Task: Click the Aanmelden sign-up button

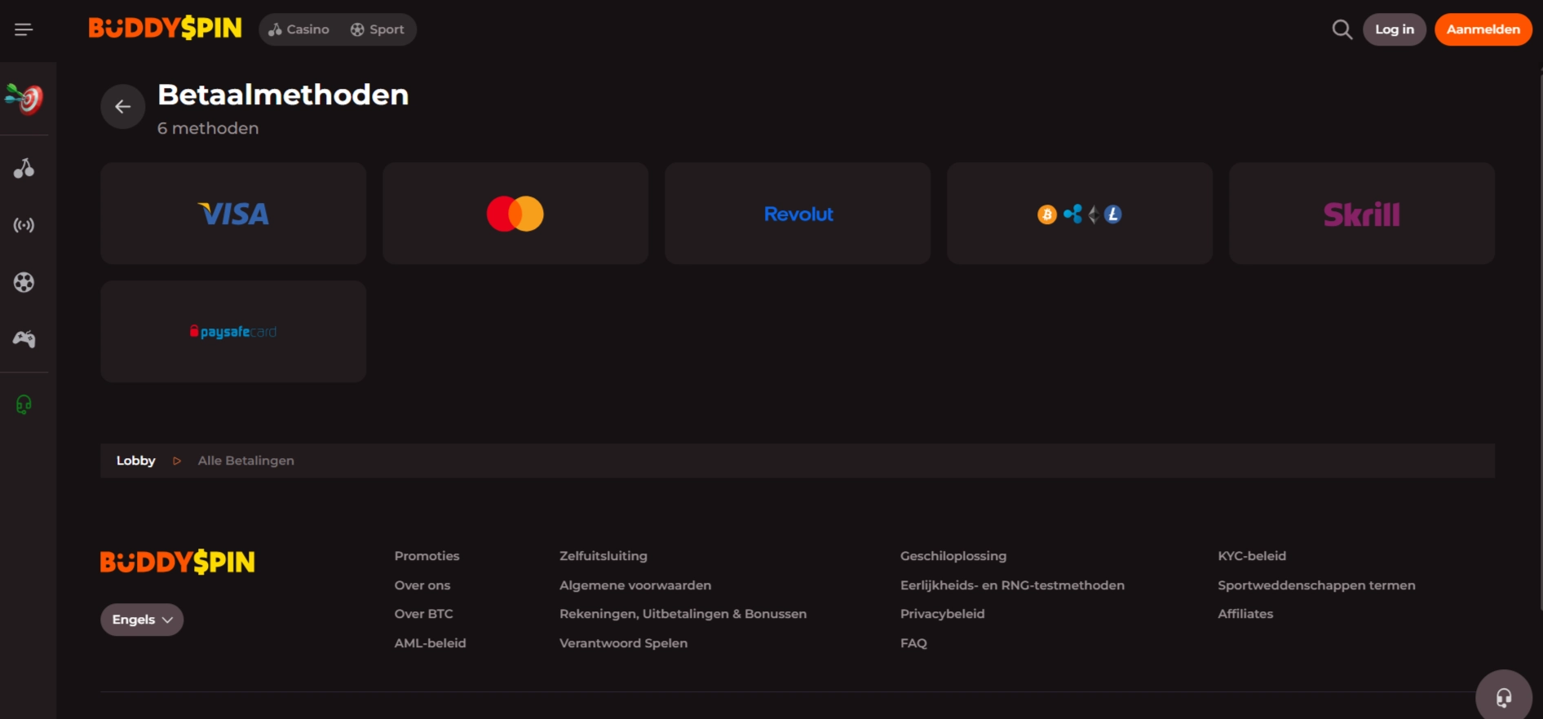Action: point(1483,29)
